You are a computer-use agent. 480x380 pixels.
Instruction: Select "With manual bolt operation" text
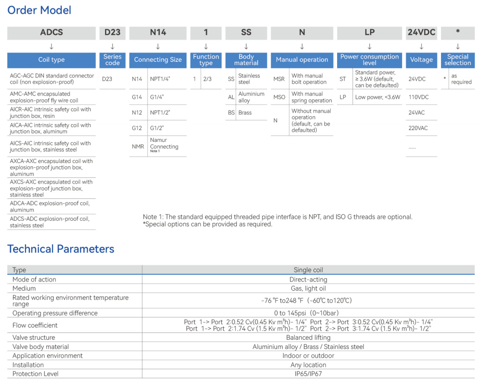(309, 79)
